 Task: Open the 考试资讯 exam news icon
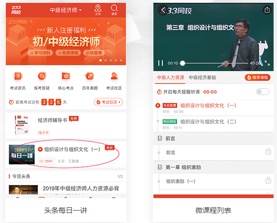18,77
